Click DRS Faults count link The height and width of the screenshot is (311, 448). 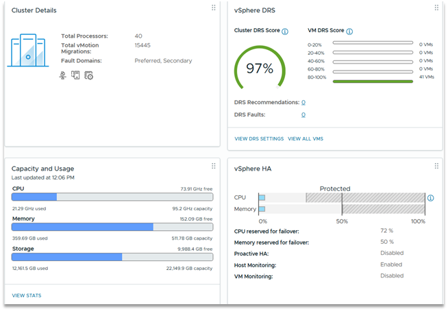click(x=303, y=114)
